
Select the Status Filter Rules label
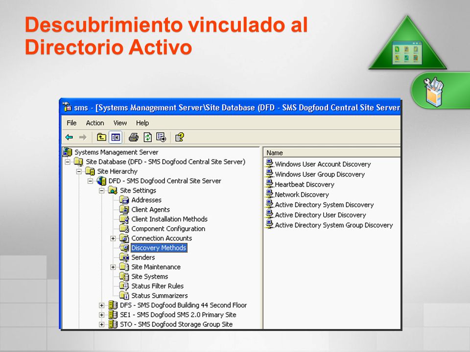tap(157, 286)
